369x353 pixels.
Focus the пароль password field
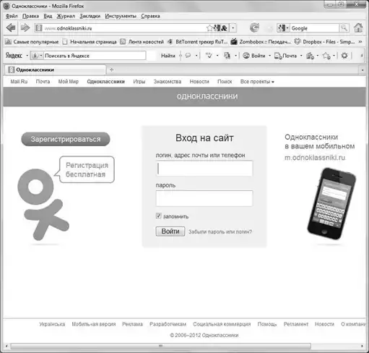tap(204, 198)
